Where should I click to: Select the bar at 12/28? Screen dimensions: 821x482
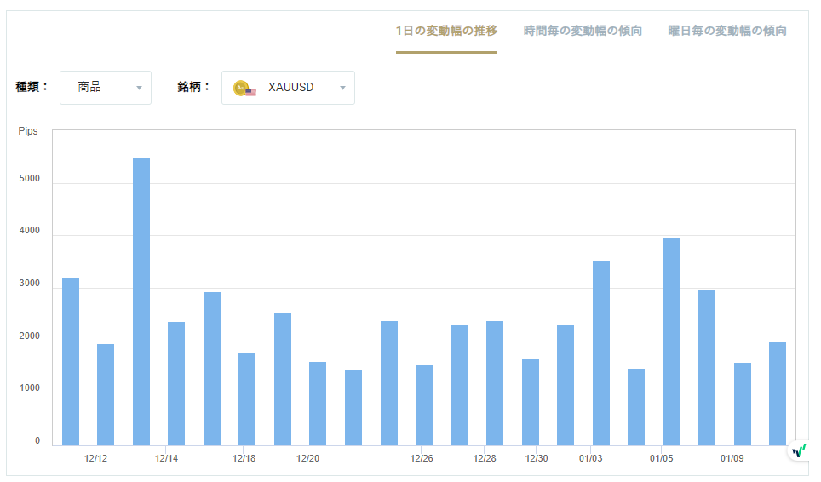coord(495,383)
